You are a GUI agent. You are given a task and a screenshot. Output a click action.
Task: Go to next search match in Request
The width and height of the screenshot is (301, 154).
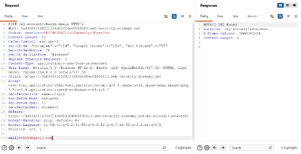(27, 148)
